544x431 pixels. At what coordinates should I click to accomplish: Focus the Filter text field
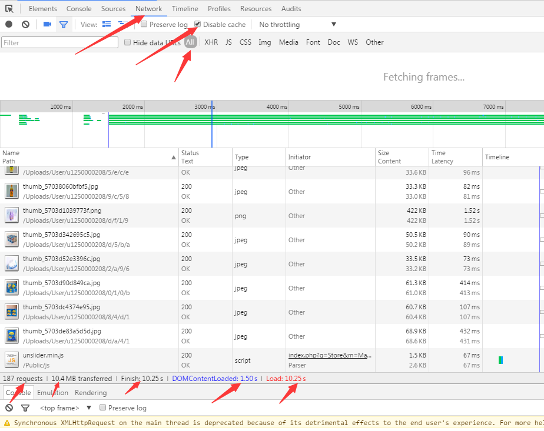click(x=59, y=42)
